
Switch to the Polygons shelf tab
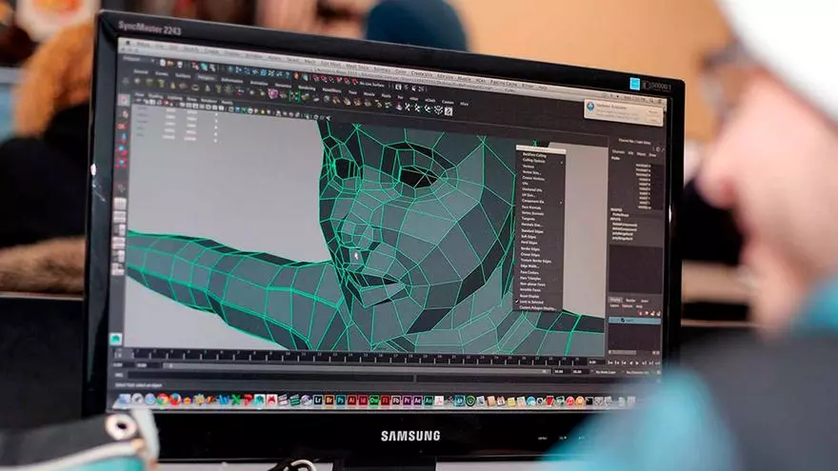click(x=204, y=77)
